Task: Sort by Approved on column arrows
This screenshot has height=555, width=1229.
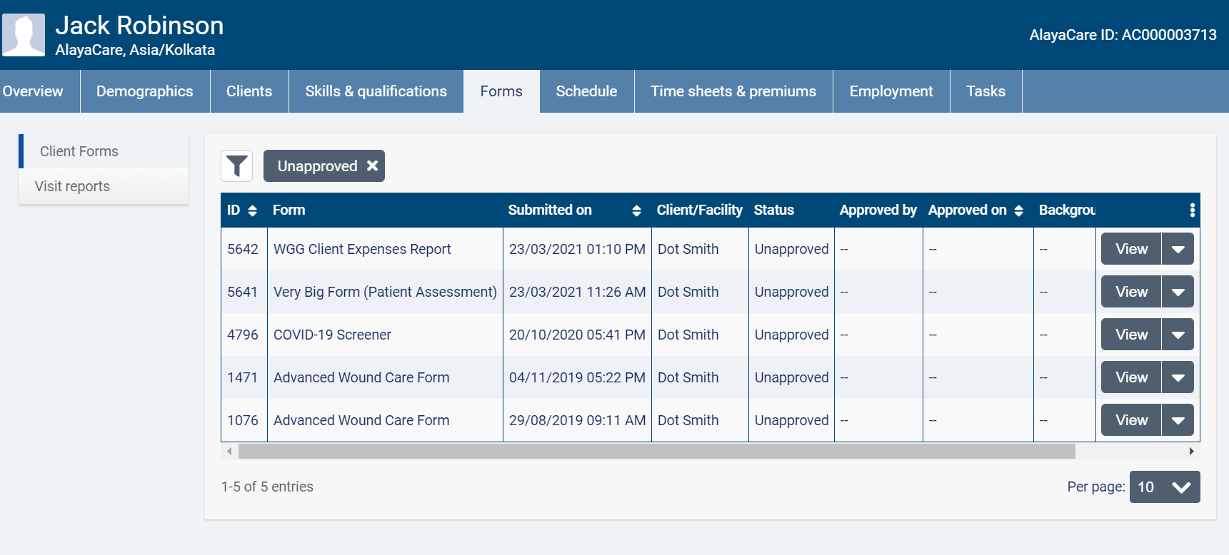Action: pos(1018,210)
